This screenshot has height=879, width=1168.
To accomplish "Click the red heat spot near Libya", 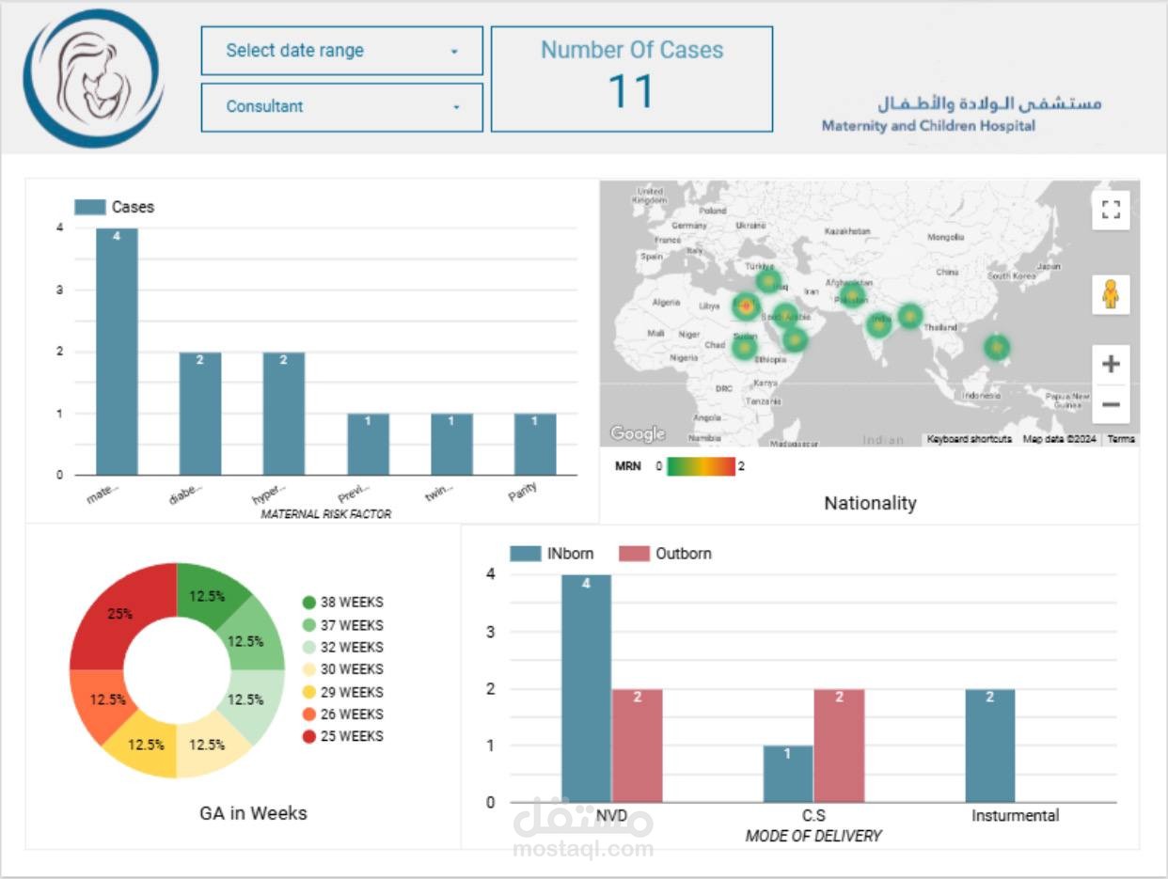I will (x=745, y=306).
